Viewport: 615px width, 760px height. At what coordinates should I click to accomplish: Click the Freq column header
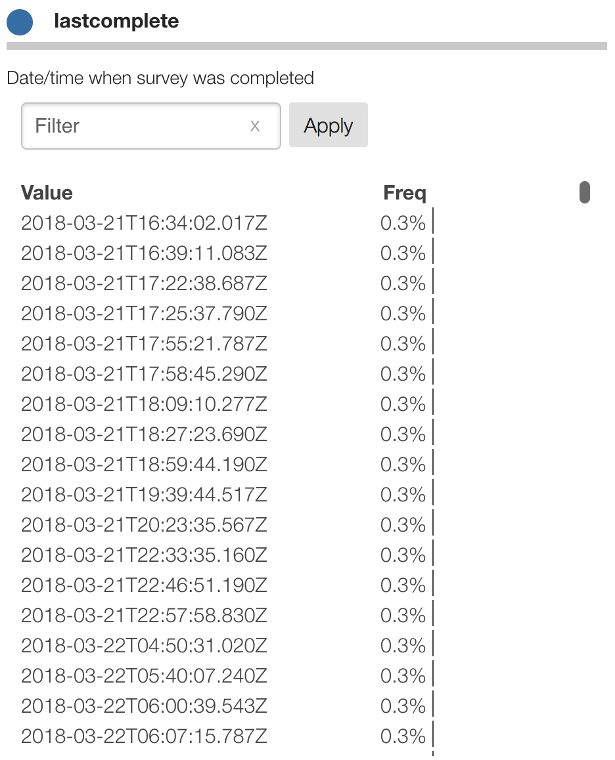click(x=404, y=193)
